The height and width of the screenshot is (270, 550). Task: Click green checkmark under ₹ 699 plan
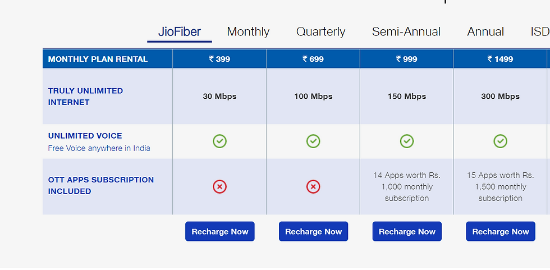coord(313,141)
